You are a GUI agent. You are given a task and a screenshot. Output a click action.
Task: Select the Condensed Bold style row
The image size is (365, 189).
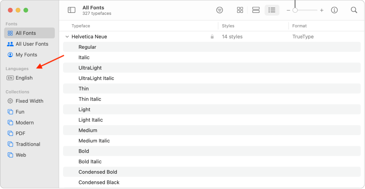pos(212,172)
